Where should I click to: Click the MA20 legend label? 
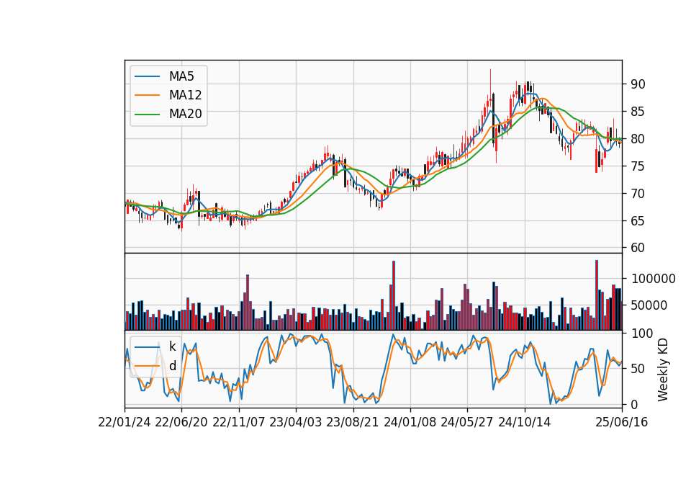185,115
